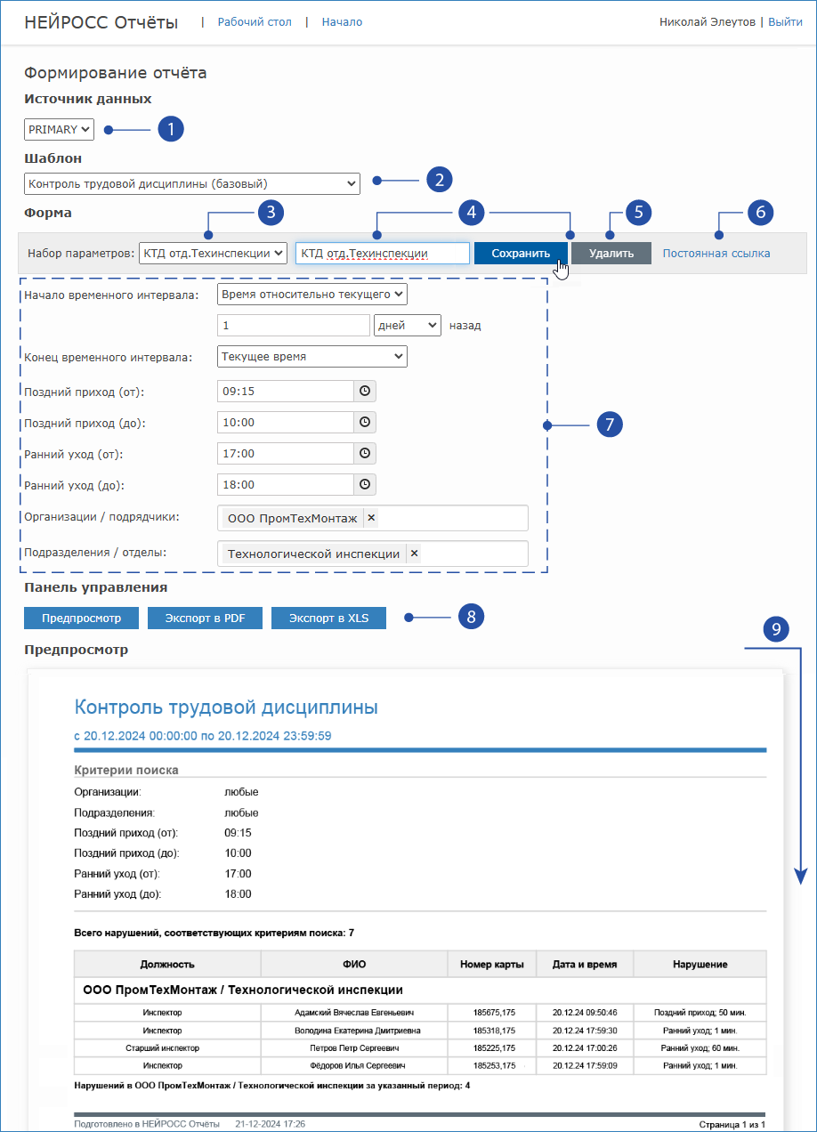Screen dimensions: 817x1132
Task: Click Поздний приход (до) time field 10:00
Action: click(287, 423)
